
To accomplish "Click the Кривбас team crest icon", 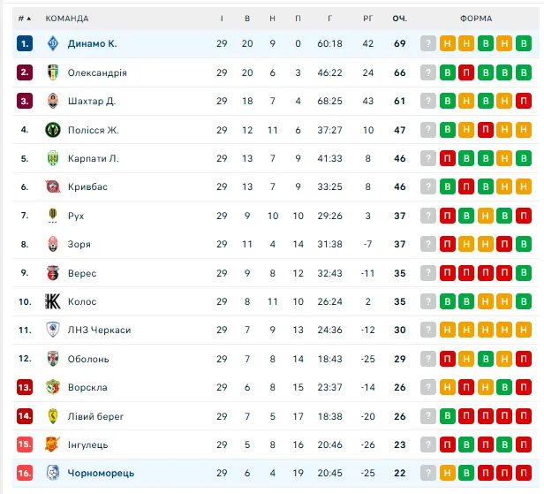I will pos(52,186).
